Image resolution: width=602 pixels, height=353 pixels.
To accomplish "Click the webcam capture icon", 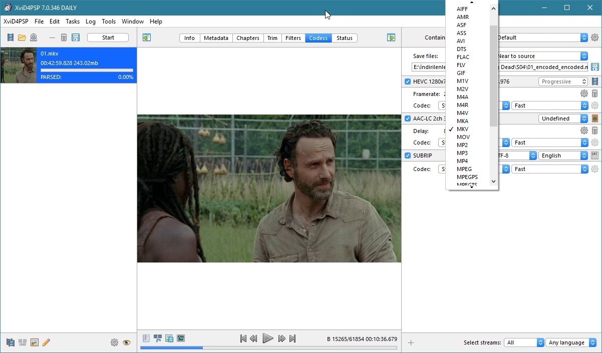I will [34, 37].
